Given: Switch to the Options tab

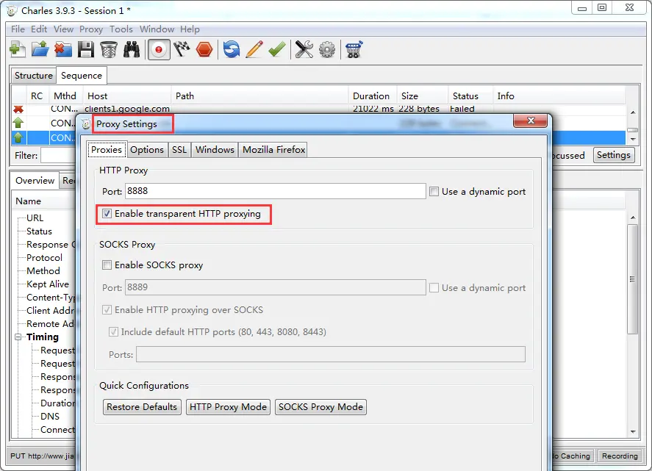Looking at the screenshot, I should point(147,150).
